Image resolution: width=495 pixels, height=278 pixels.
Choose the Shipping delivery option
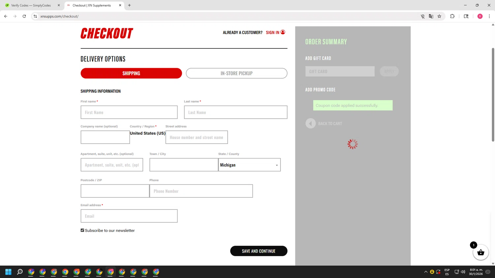[x=131, y=73]
